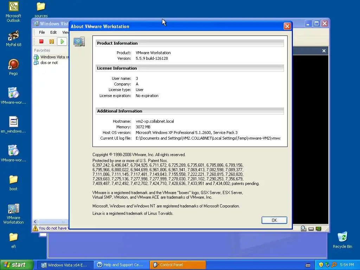The width and height of the screenshot is (360, 270).
Task: Click the 5:54 PM system clock
Action: [347, 265]
